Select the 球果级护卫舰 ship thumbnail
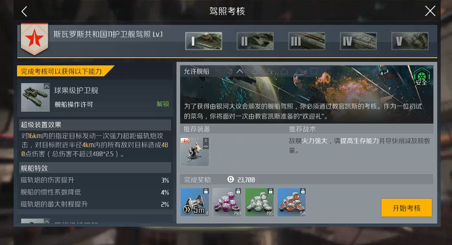Screen dimensions: 452x245 click(x=36, y=97)
